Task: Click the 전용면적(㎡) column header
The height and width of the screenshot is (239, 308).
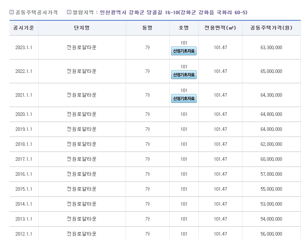Action: click(x=220, y=28)
